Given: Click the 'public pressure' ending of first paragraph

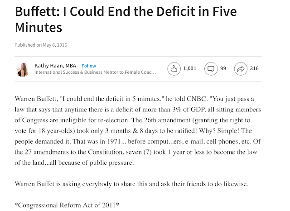Looking at the screenshot, I should coord(111,163).
